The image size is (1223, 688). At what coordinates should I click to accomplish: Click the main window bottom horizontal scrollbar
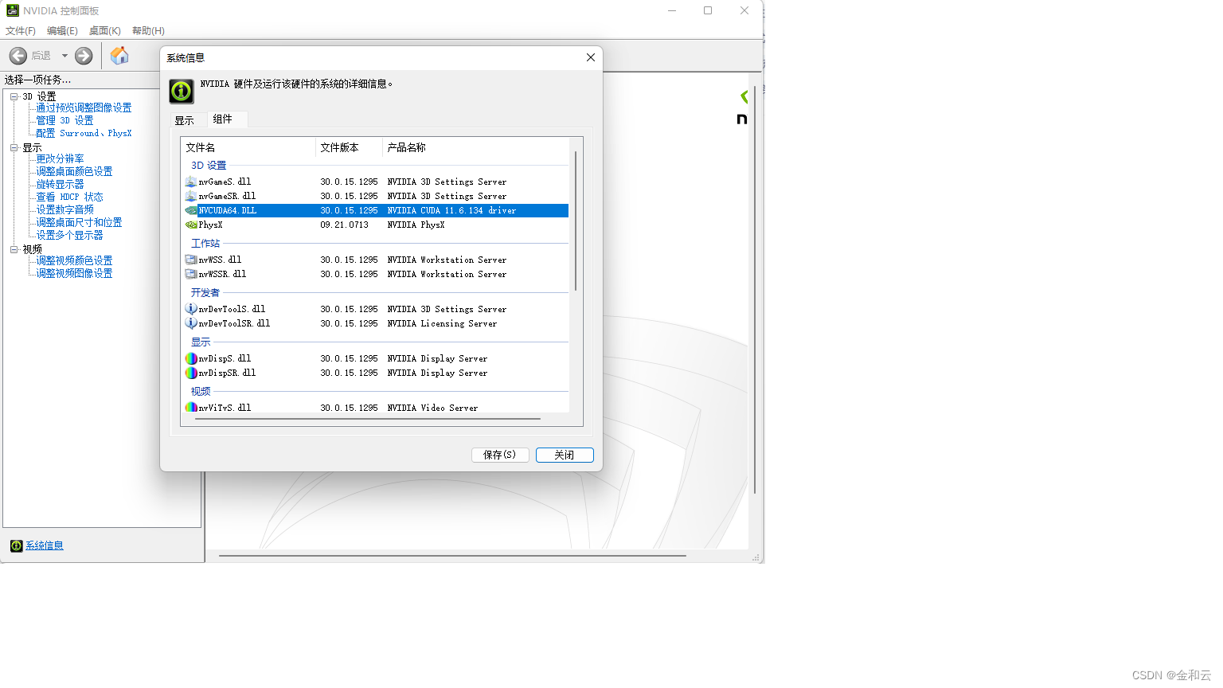(x=452, y=555)
